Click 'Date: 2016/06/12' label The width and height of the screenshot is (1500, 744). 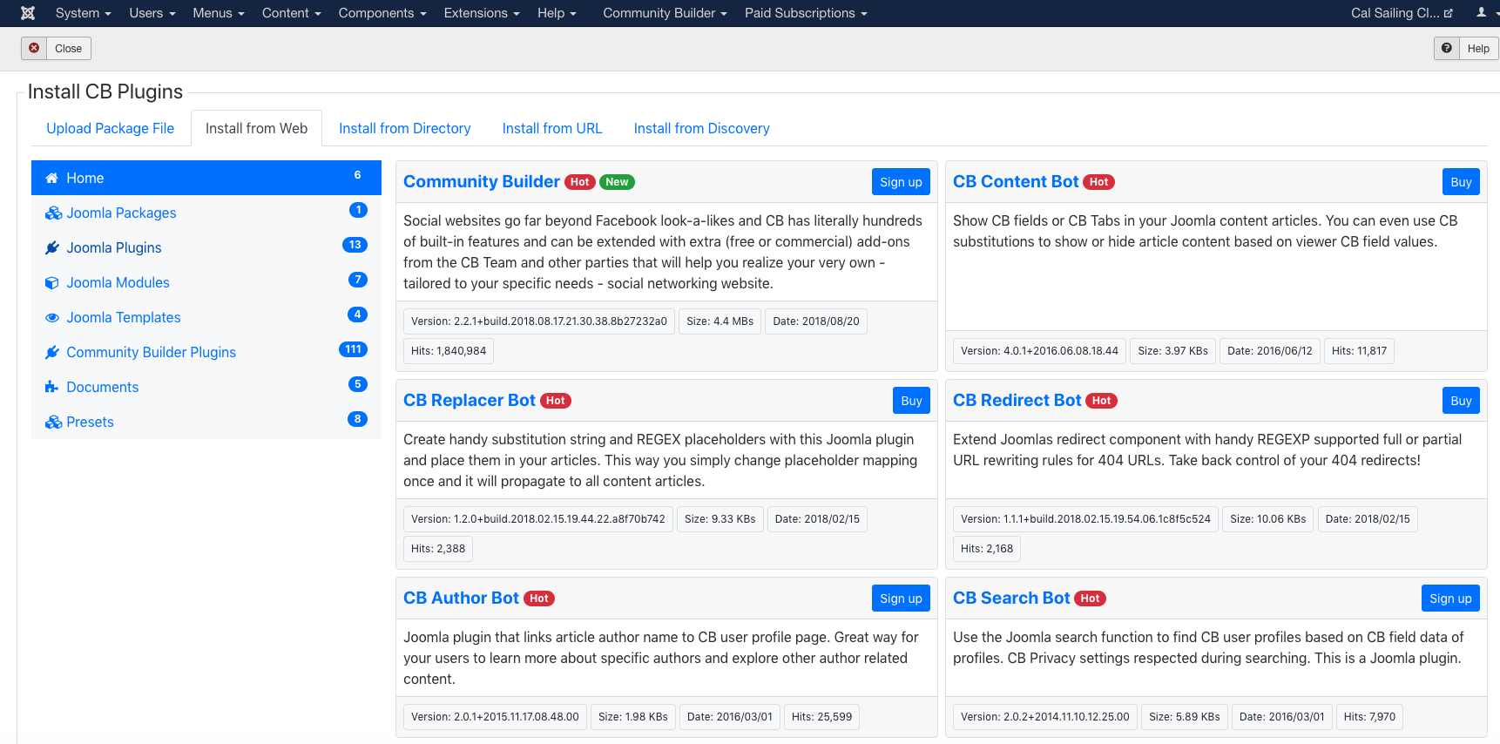point(1269,351)
